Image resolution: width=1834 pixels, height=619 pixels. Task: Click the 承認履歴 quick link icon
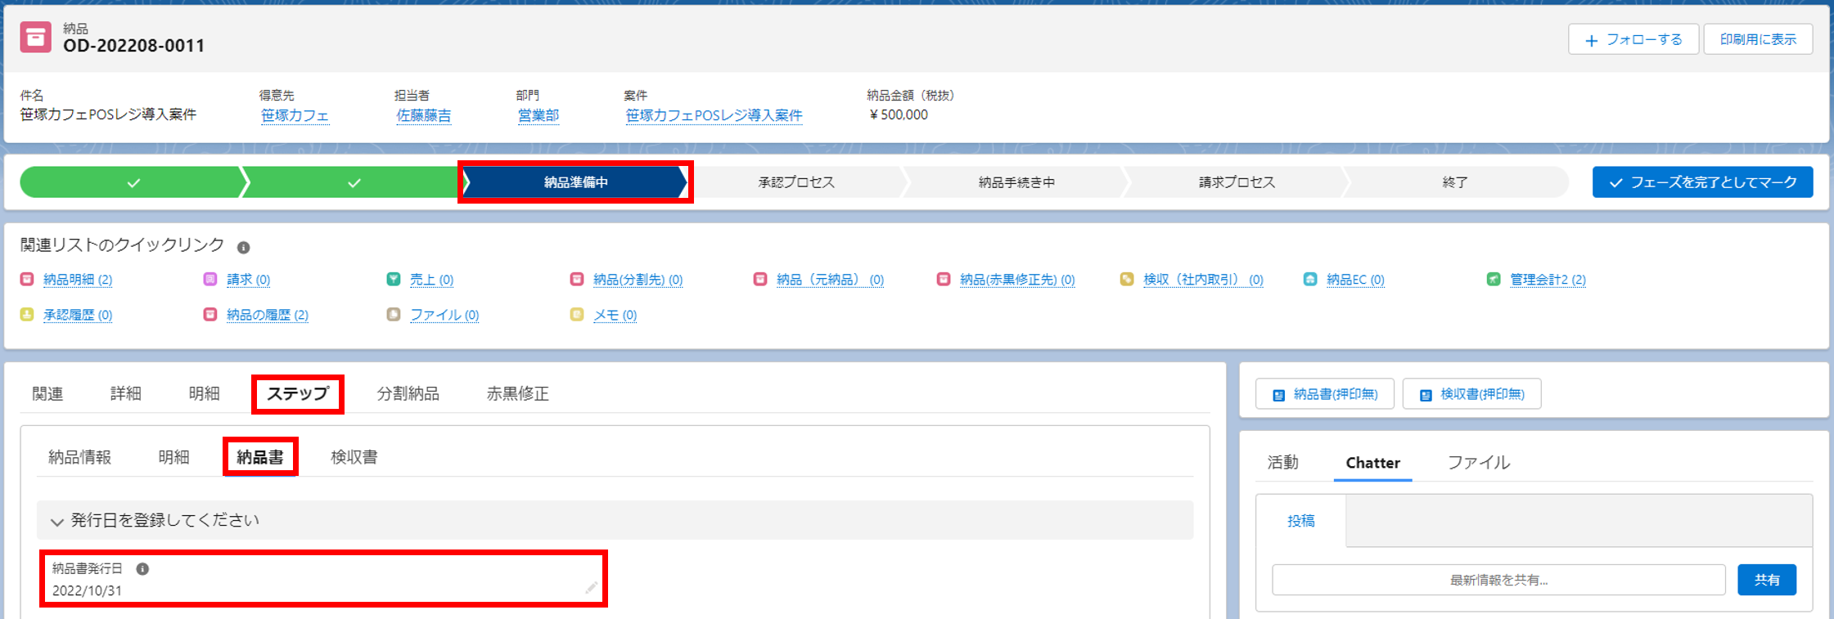coord(27,315)
